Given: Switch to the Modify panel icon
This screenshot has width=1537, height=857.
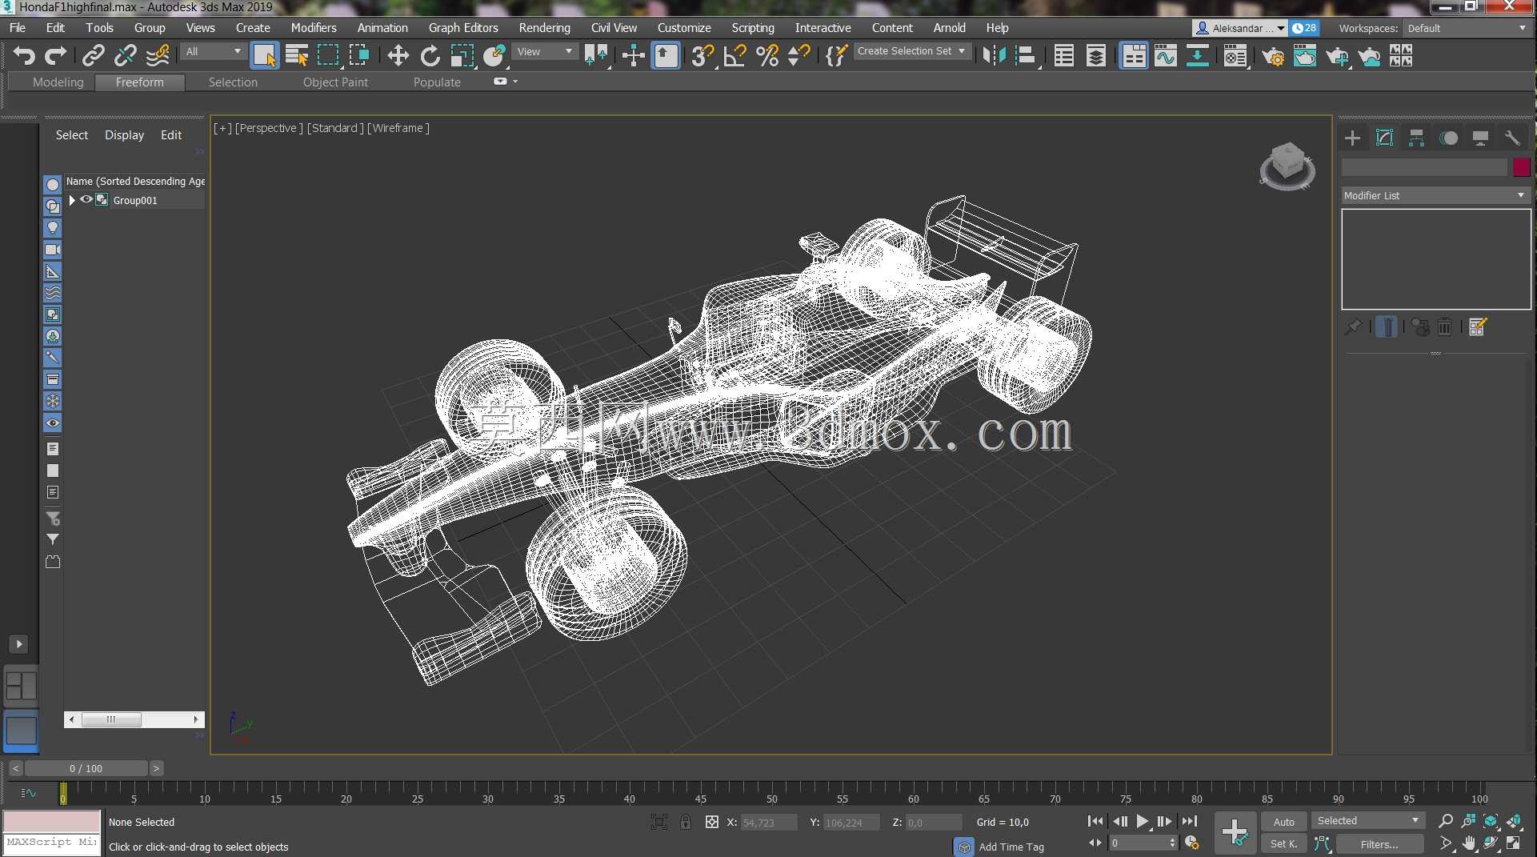Looking at the screenshot, I should pyautogui.click(x=1384, y=138).
